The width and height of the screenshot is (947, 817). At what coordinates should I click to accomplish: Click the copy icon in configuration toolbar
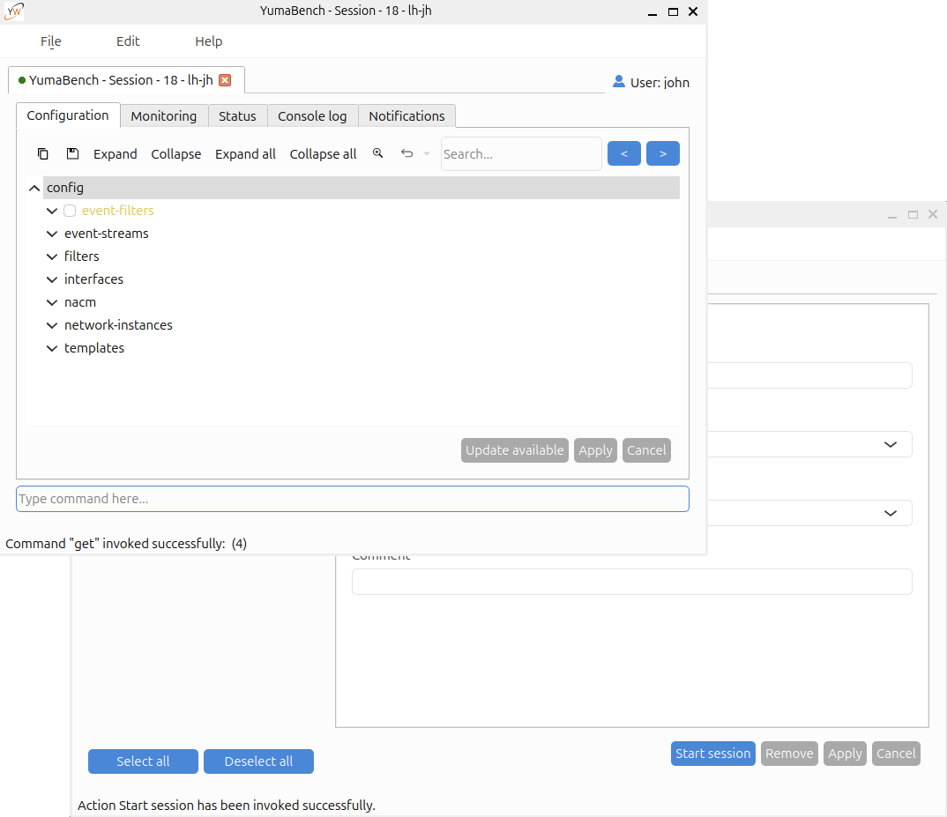[43, 154]
